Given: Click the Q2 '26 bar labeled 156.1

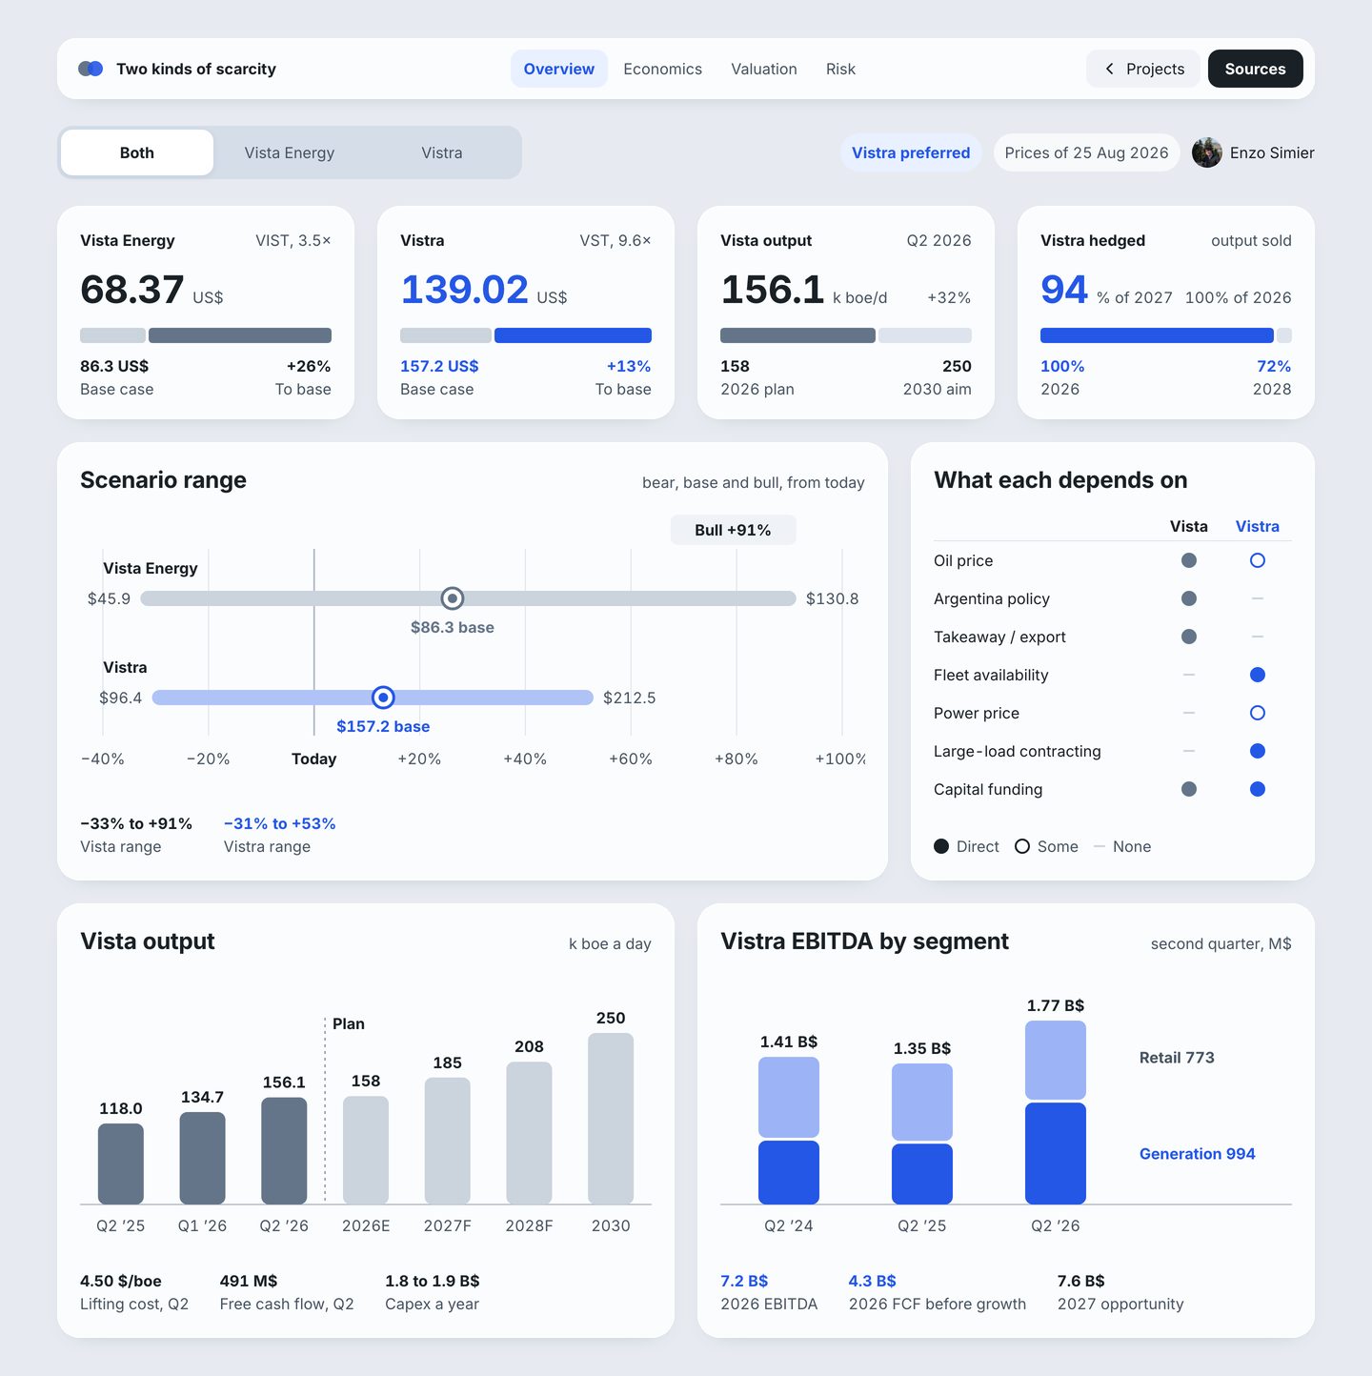Looking at the screenshot, I should (x=284, y=1151).
